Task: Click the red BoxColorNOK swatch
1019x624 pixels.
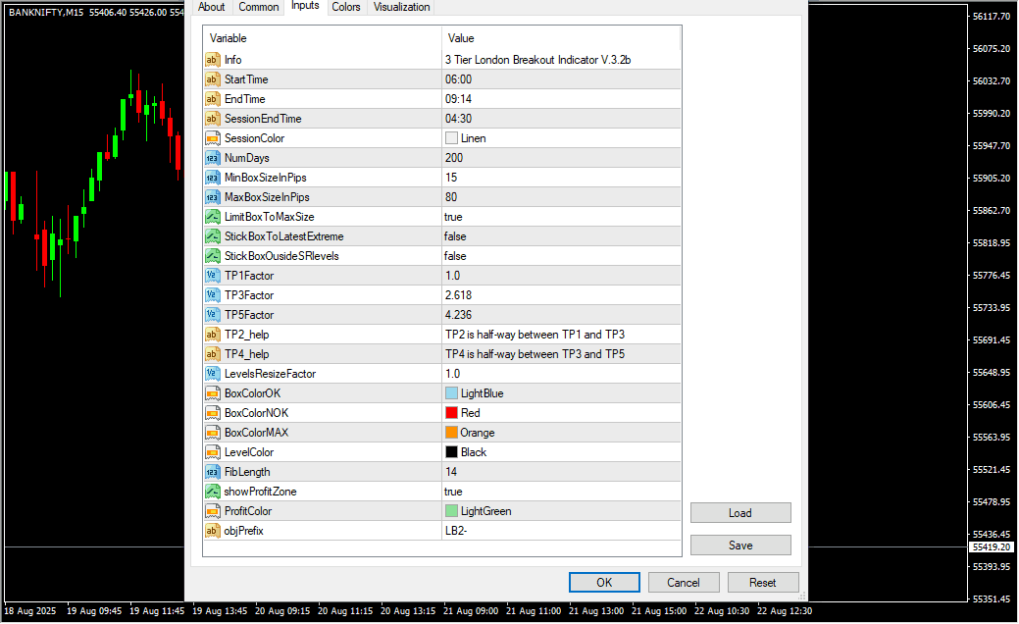Action: click(x=452, y=413)
